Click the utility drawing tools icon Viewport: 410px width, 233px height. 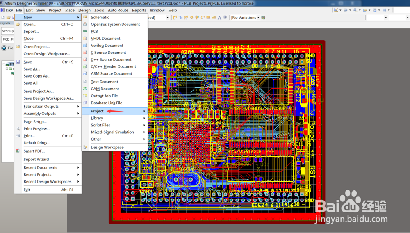coord(336,10)
